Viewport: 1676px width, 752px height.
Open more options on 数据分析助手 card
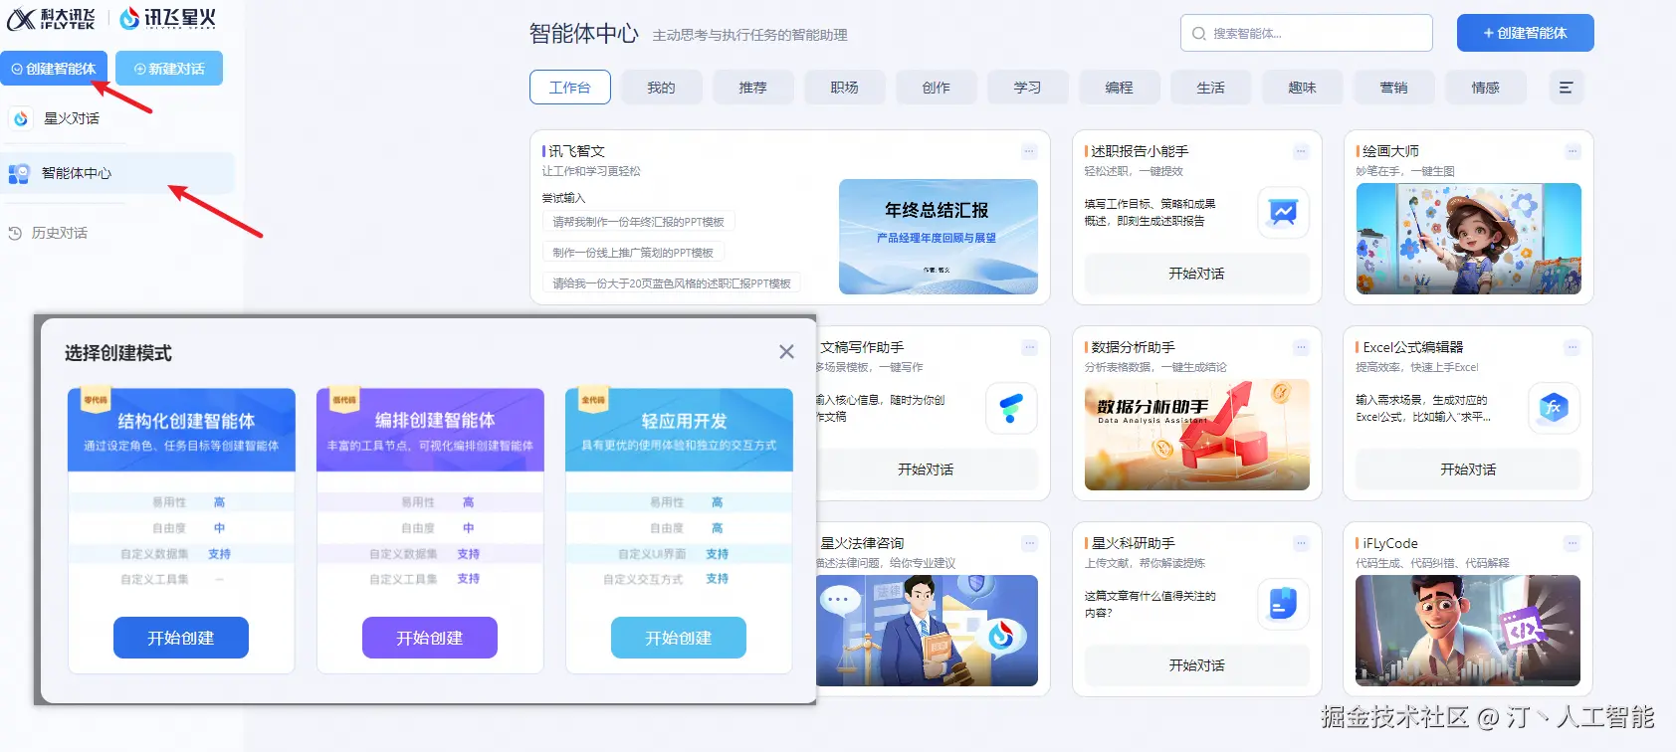point(1301,347)
